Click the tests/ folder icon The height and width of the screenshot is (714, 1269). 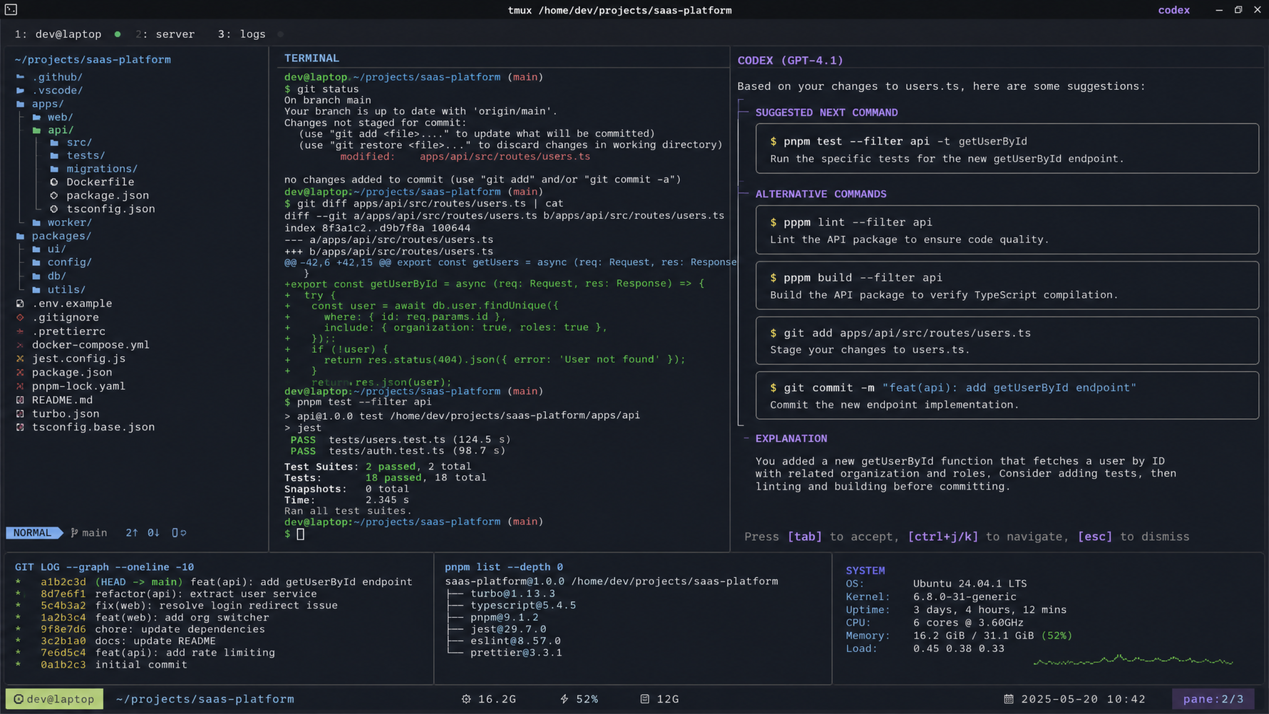(x=55, y=156)
